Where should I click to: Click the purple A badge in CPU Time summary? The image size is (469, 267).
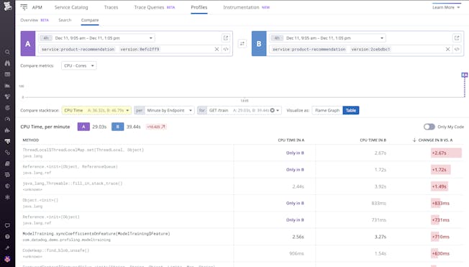(83, 127)
